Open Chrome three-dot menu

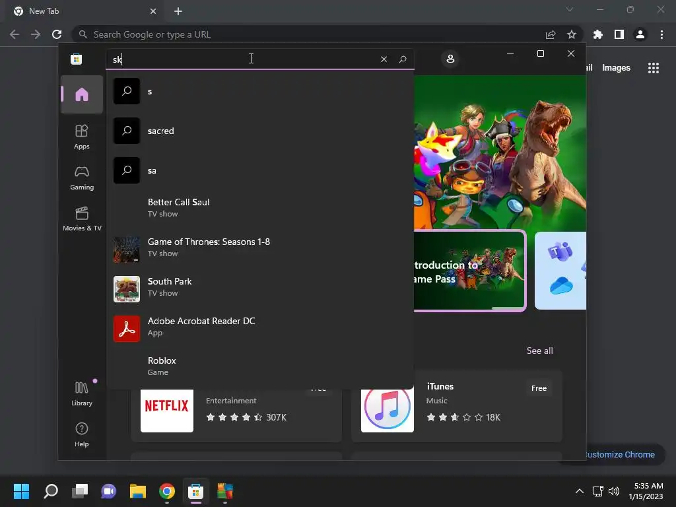(661, 34)
